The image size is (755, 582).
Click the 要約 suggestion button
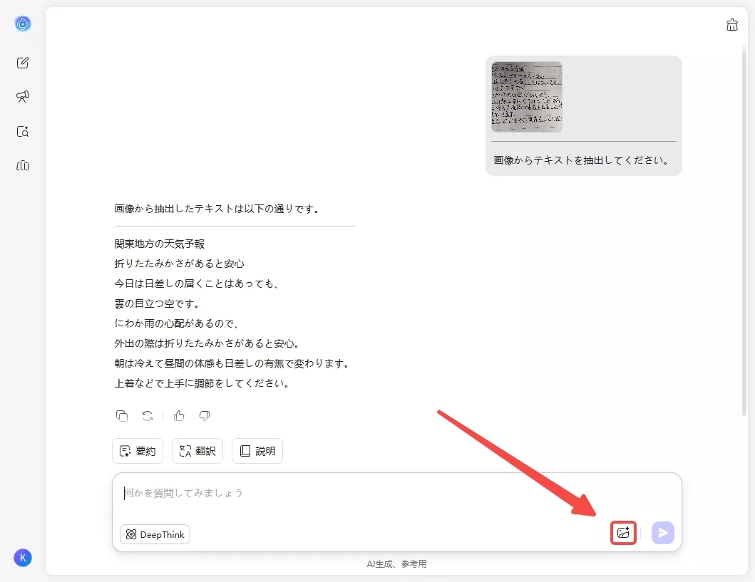tap(137, 450)
